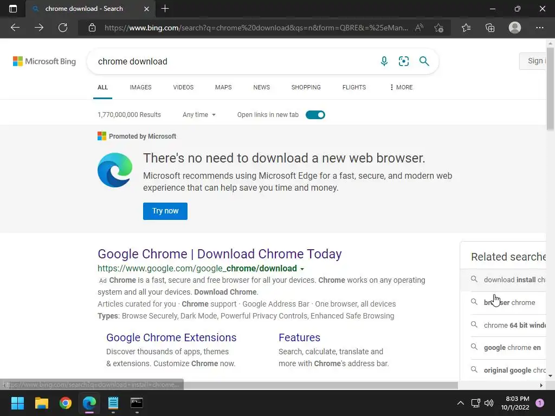The height and width of the screenshot is (416, 555).
Task: Add this page to favorites star icon
Action: pos(439,28)
